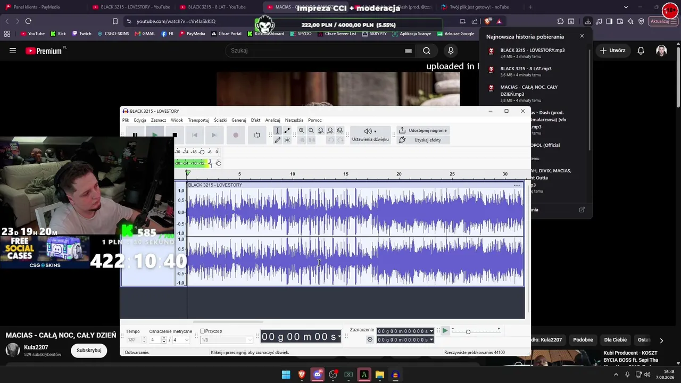Click the YouTube search input field
Screen dimensions: 681x383
317,51
